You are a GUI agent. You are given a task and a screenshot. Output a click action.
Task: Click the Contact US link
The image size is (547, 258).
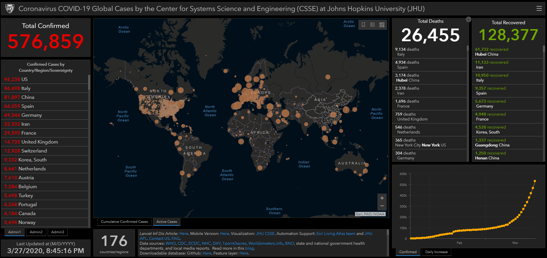coord(159,238)
